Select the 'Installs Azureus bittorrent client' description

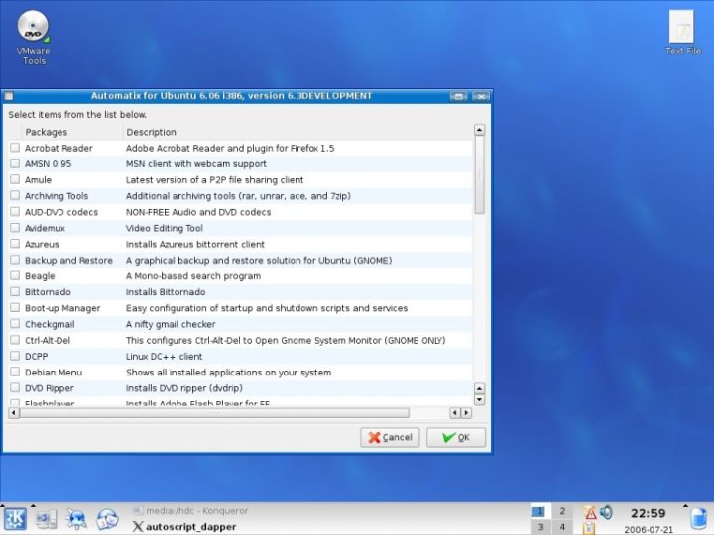coord(195,244)
